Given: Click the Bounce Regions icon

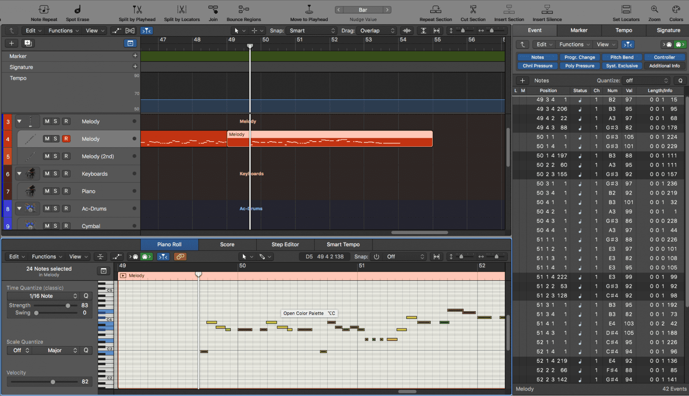Looking at the screenshot, I should (244, 9).
